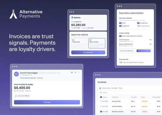Viewport: 162px width, 115px height.
Task: Click the PDF icon on invoice attachment
Action: coord(16,96)
